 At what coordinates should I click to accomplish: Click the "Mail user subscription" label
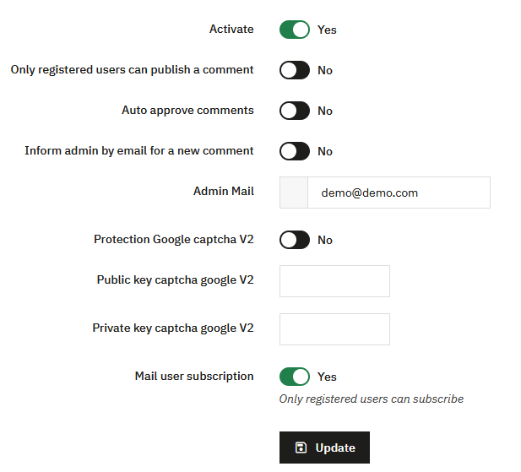(194, 377)
